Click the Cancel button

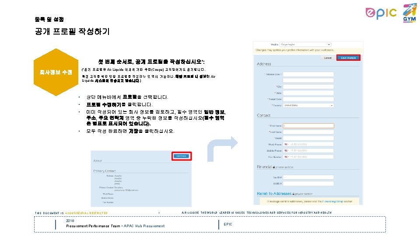pyautogui.click(x=328, y=58)
